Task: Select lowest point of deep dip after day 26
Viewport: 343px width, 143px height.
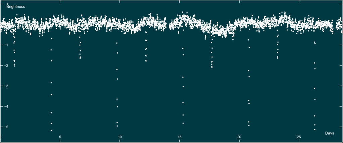Action: pyautogui.click(x=314, y=129)
